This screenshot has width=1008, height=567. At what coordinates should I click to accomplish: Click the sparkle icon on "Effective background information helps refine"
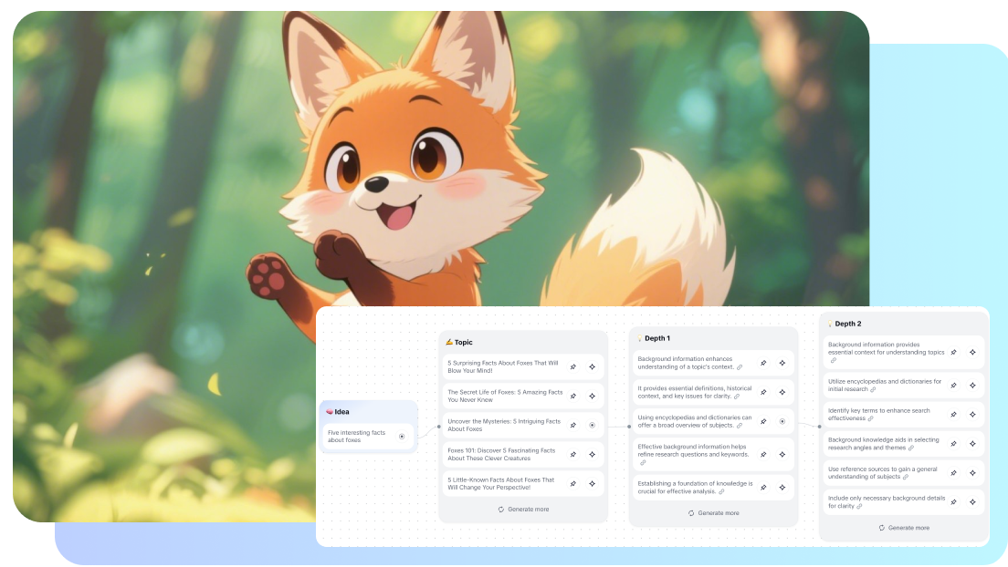coord(782,453)
